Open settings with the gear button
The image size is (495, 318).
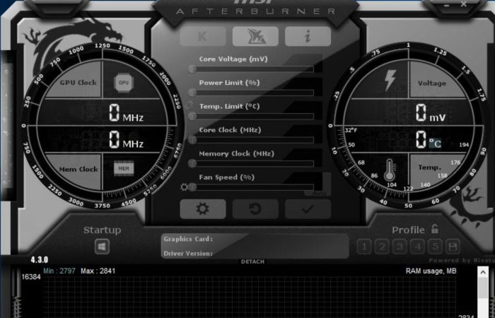pyautogui.click(x=203, y=209)
